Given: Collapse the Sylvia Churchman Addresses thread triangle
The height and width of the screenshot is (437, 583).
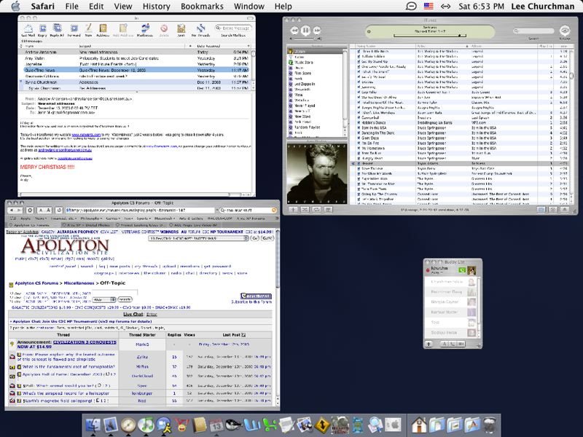Looking at the screenshot, I should tap(22, 82).
